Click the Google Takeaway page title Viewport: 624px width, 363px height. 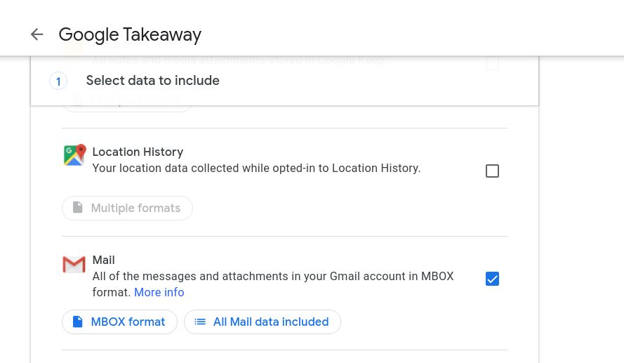(x=130, y=35)
